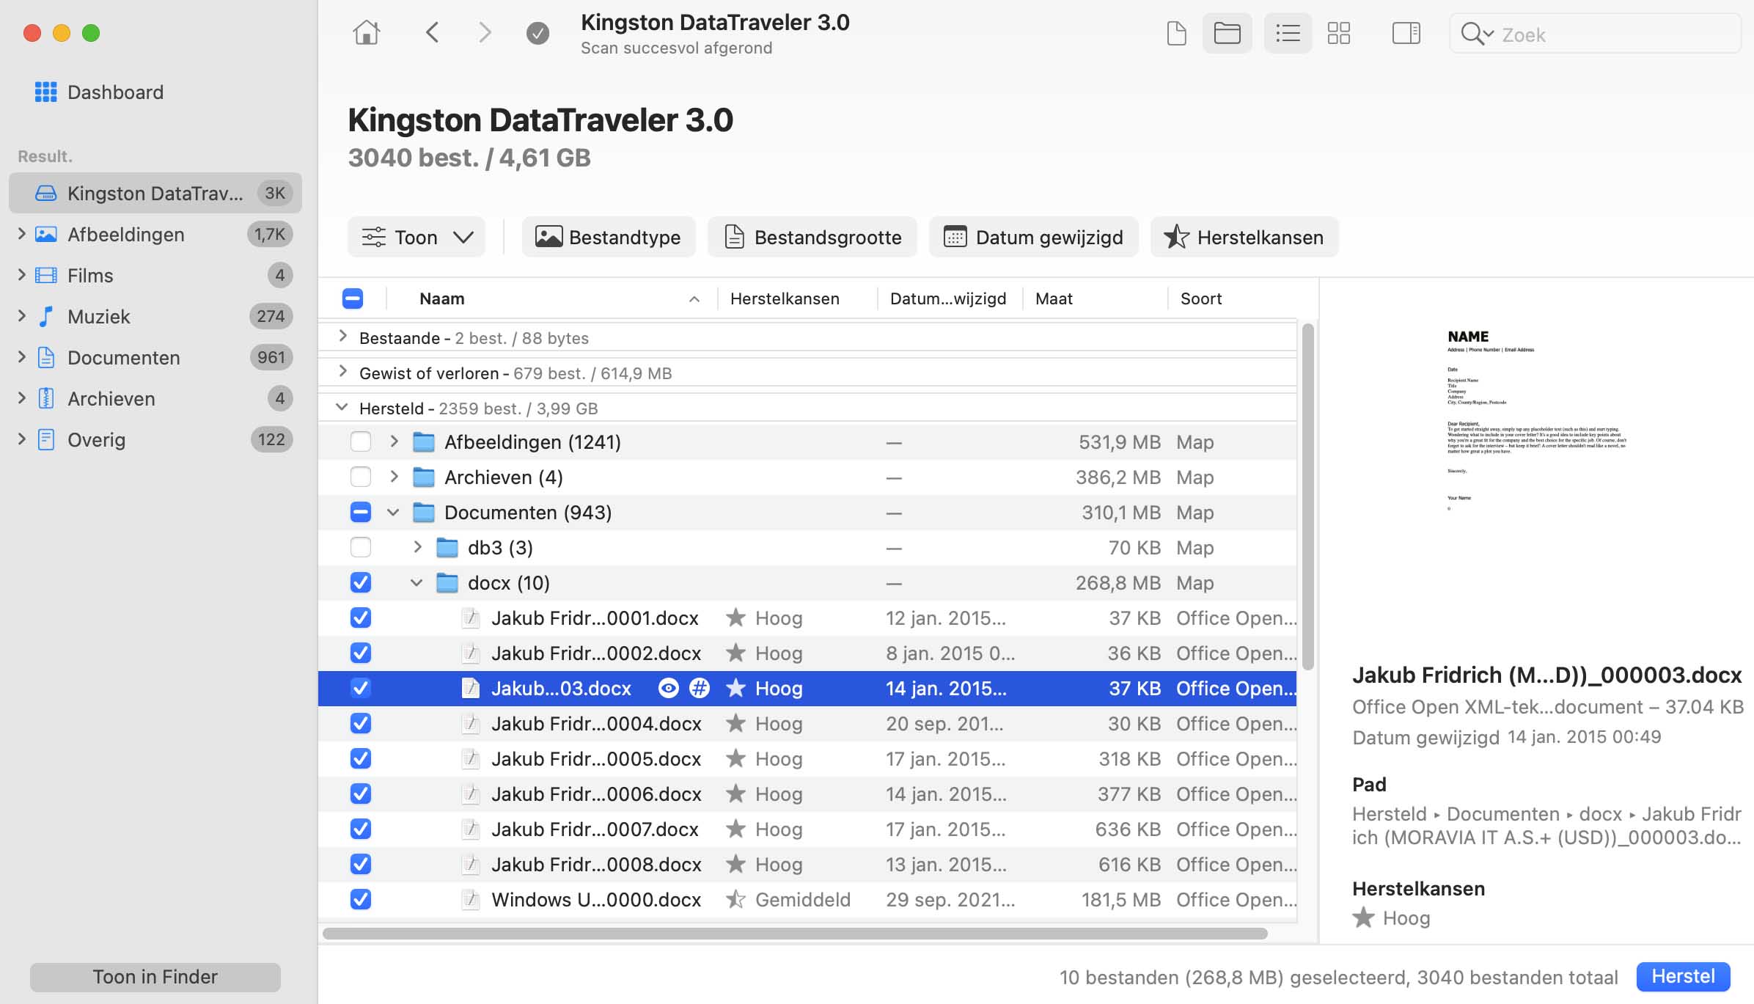Viewport: 1754px width, 1004px height.
Task: Click the db3 (3) folder icon
Action: (x=447, y=548)
